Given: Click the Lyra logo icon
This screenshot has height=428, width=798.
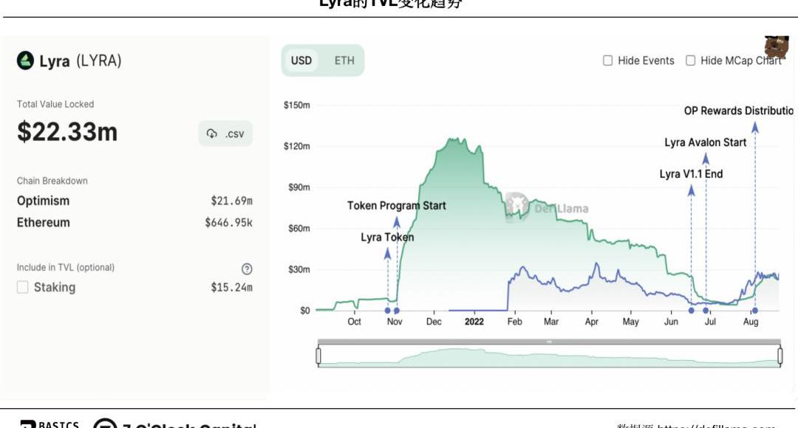Looking at the screenshot, I should (25, 61).
